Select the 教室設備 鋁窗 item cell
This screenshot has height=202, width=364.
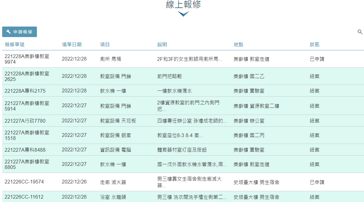click(115, 135)
